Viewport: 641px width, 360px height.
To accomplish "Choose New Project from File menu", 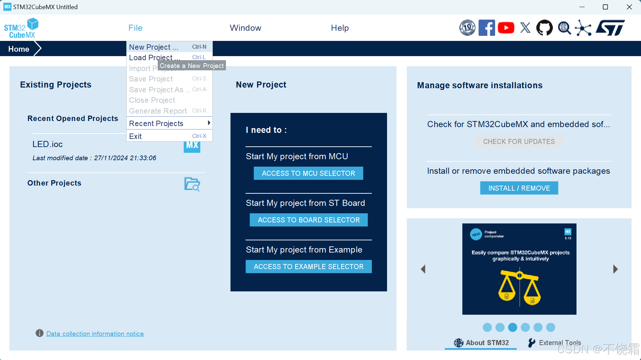I will click(x=169, y=47).
